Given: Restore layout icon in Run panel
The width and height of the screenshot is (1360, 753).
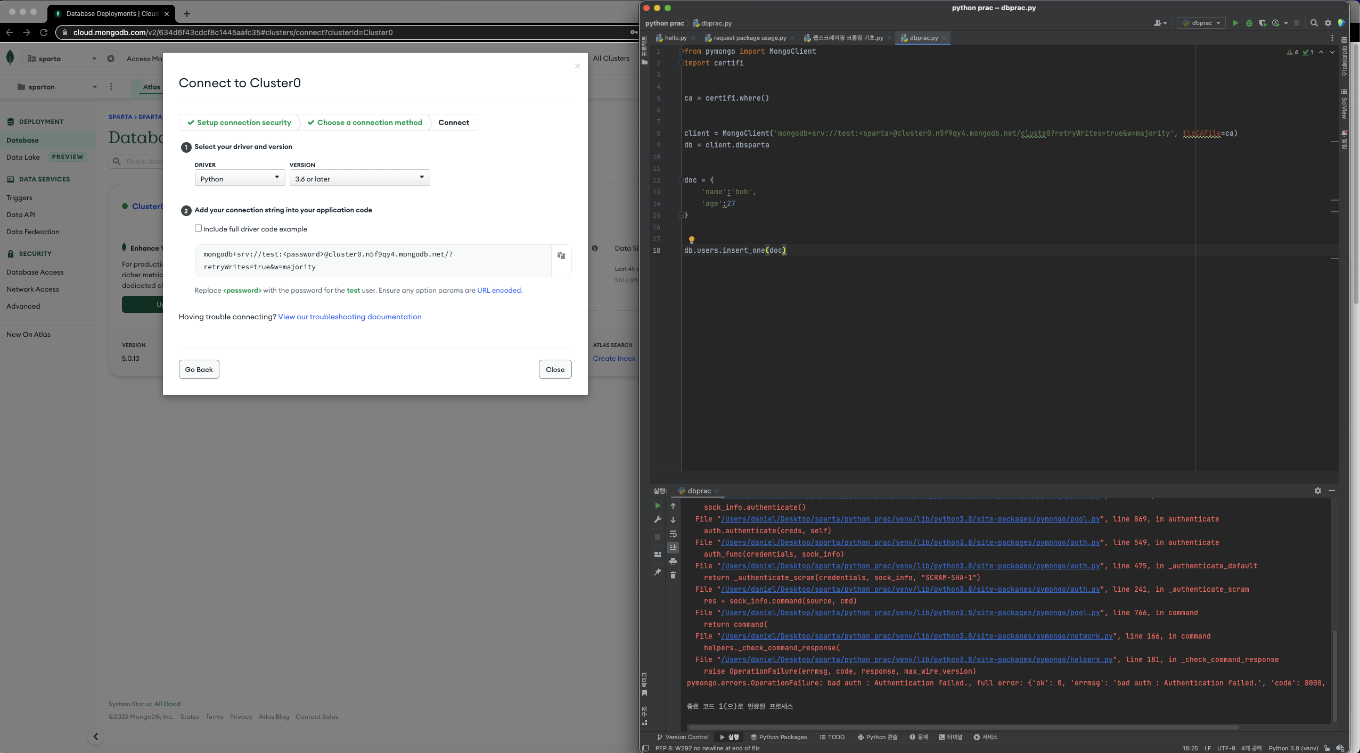Looking at the screenshot, I should point(658,554).
